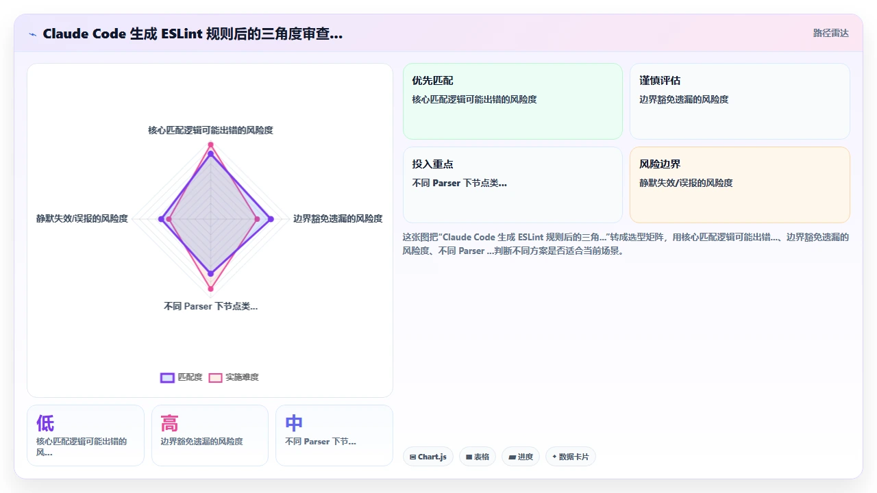This screenshot has height=493, width=877.
Task: Select the Chart.js tag
Action: click(x=428, y=457)
